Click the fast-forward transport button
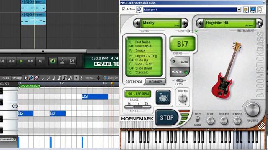The height and width of the screenshot is (150, 268). (31, 61)
